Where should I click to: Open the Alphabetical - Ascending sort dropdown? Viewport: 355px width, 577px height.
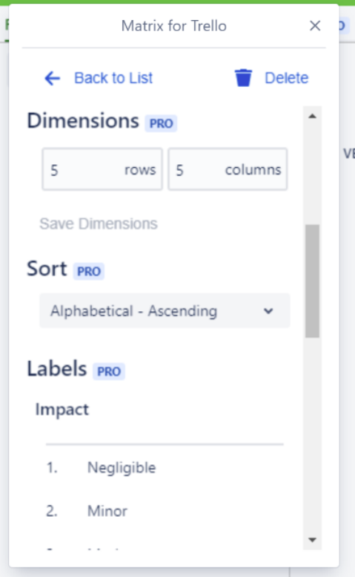coord(165,311)
